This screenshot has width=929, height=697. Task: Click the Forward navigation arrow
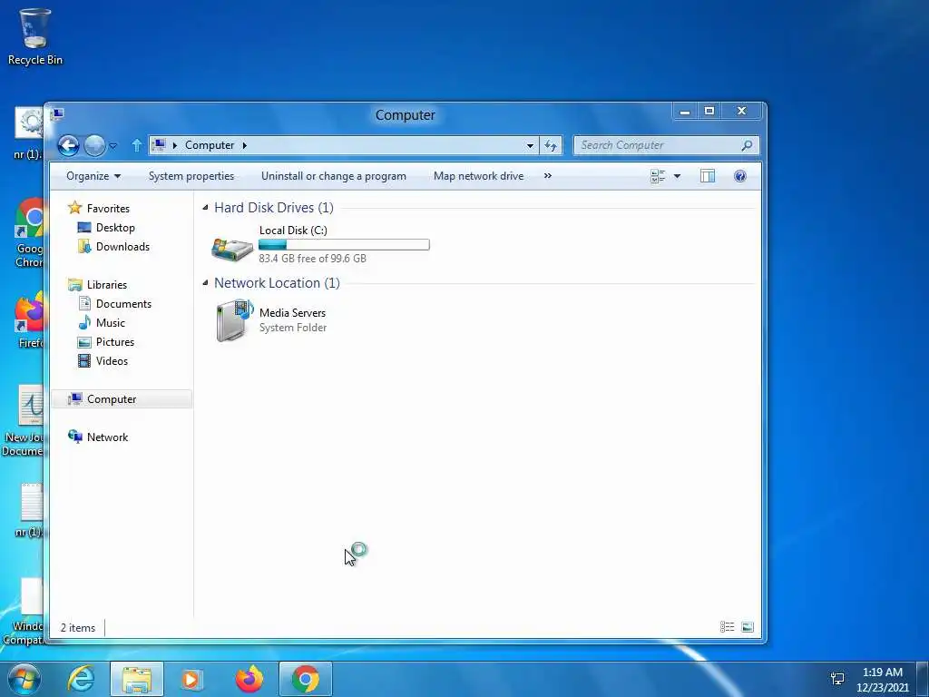click(x=94, y=145)
